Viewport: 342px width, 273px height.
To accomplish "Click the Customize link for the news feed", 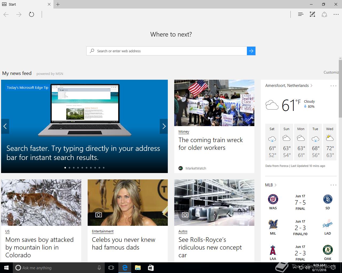I will coord(331,72).
